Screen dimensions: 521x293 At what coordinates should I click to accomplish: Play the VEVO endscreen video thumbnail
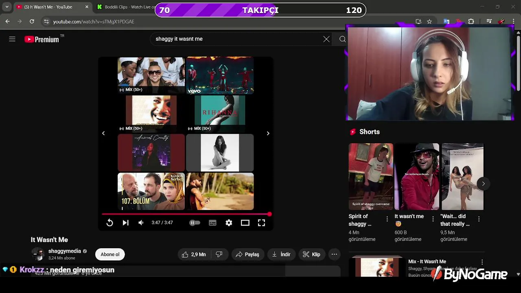click(220, 76)
